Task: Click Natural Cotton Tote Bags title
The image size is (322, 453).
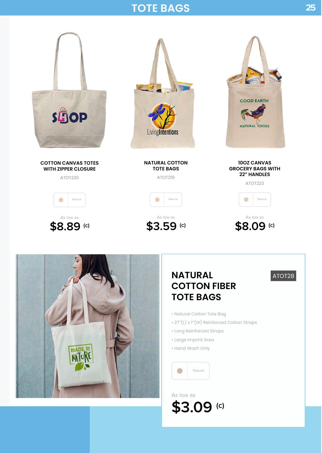Action: click(x=166, y=166)
